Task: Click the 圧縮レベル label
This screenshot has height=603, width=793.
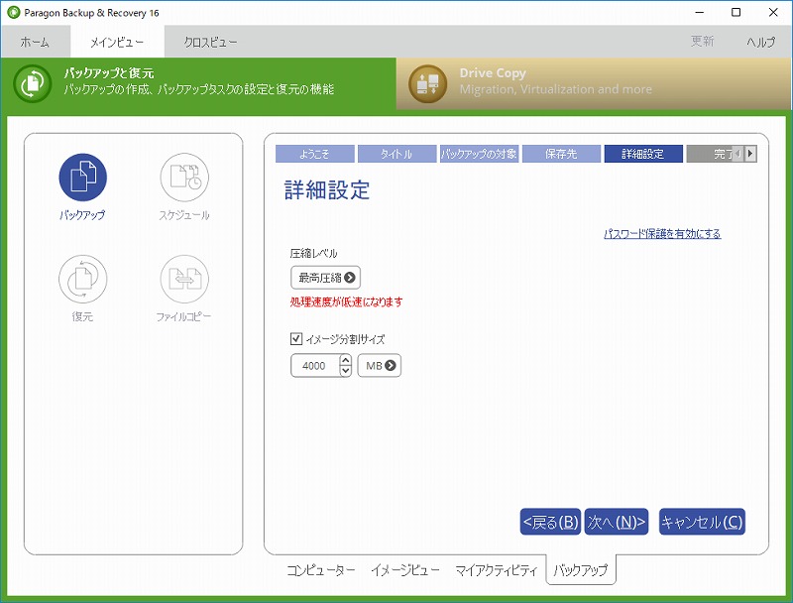Action: click(313, 253)
